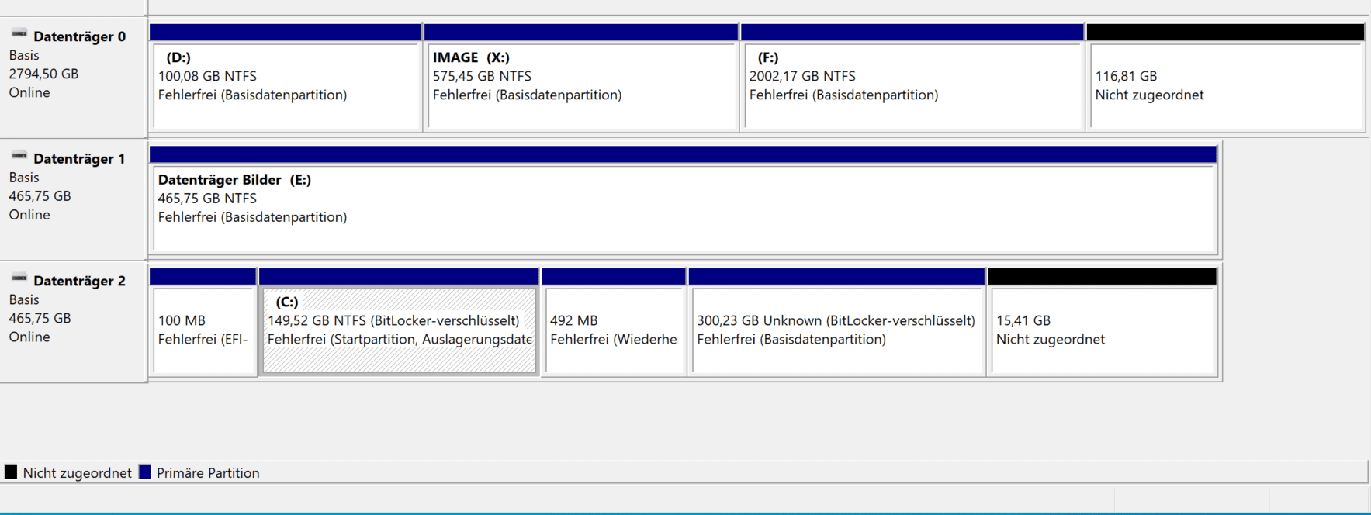This screenshot has height=515, width=1371.
Task: Select the 15,41 GB unallocated space
Action: point(1102,330)
